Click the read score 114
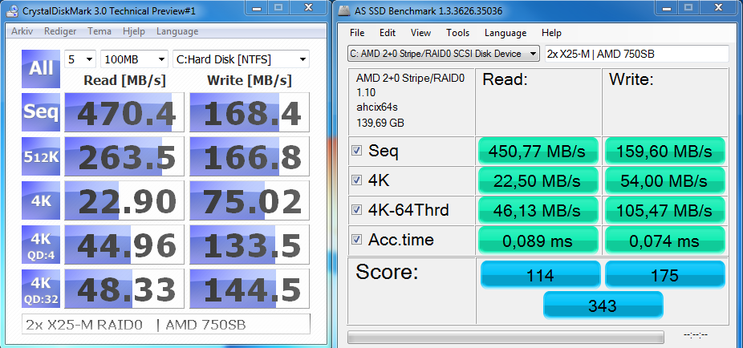 click(x=540, y=274)
